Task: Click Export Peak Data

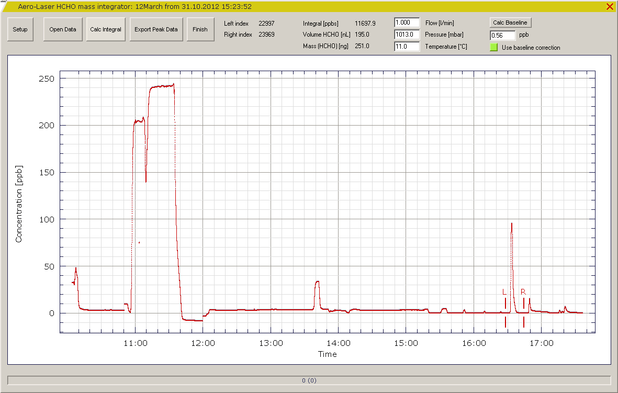Action: tap(156, 29)
